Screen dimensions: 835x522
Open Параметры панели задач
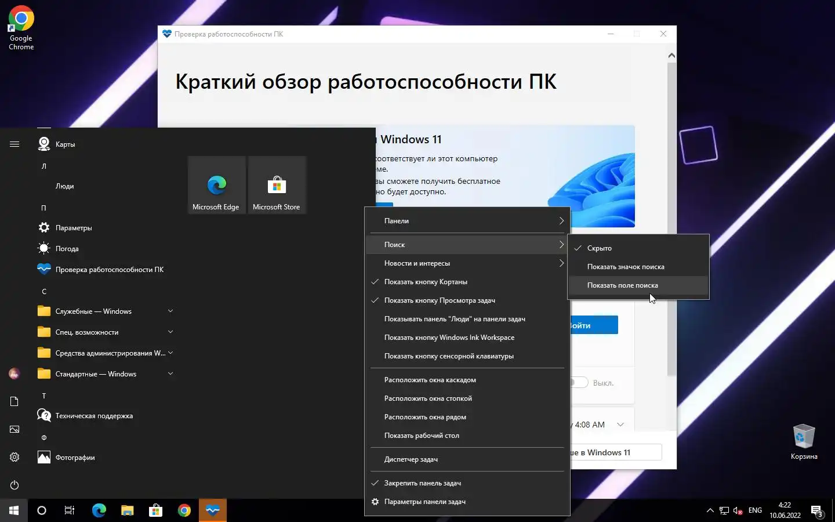pyautogui.click(x=467, y=502)
